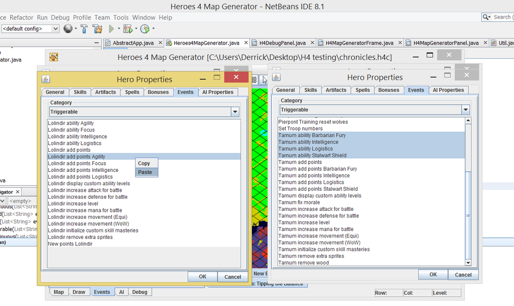Expand the arrow next to the Debug Project icon
This screenshot has width=514, height=306.
click(136, 29)
